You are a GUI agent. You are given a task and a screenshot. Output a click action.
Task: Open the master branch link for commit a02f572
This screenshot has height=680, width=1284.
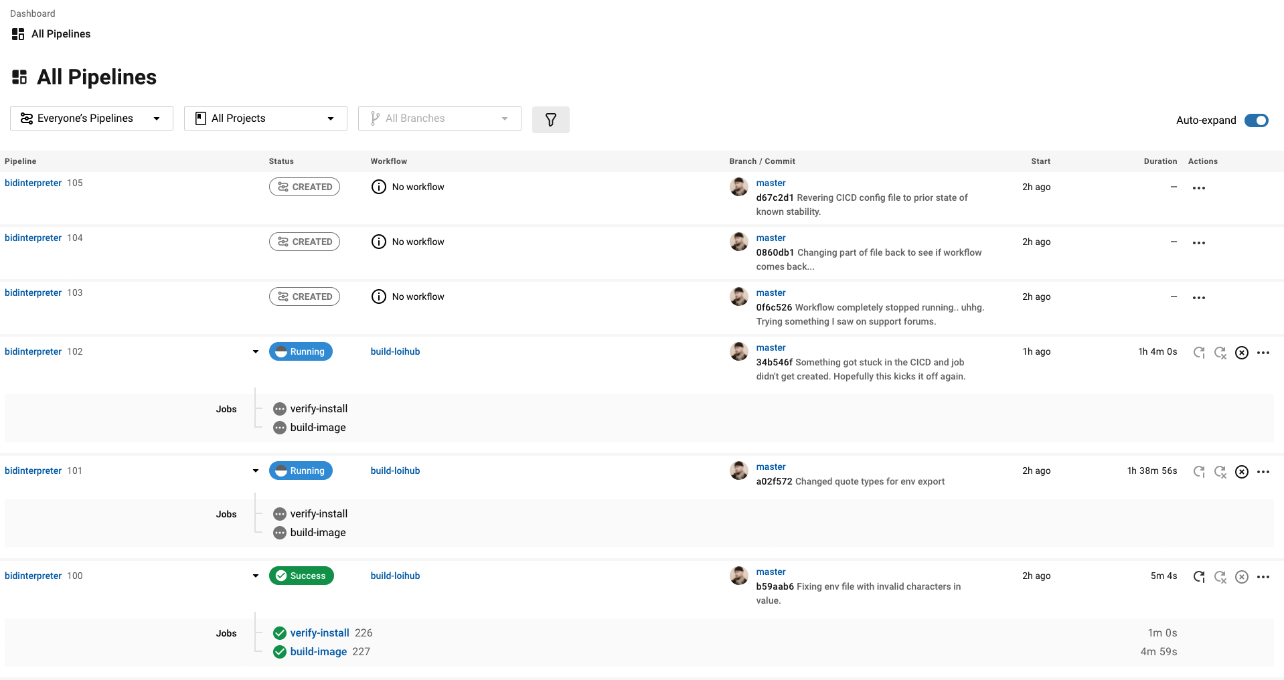[x=771, y=466]
